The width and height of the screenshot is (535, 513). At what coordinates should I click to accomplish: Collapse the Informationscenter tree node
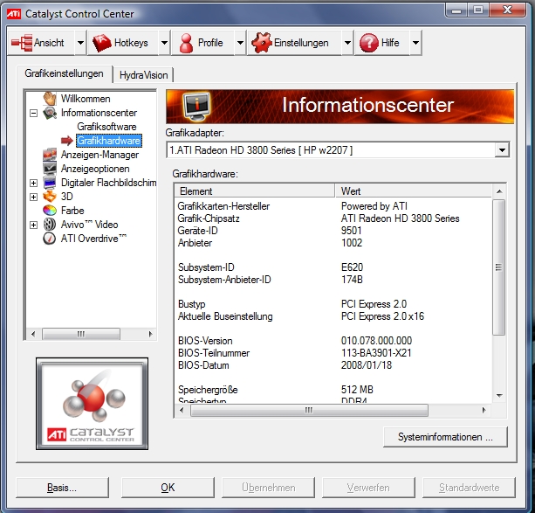(x=33, y=113)
